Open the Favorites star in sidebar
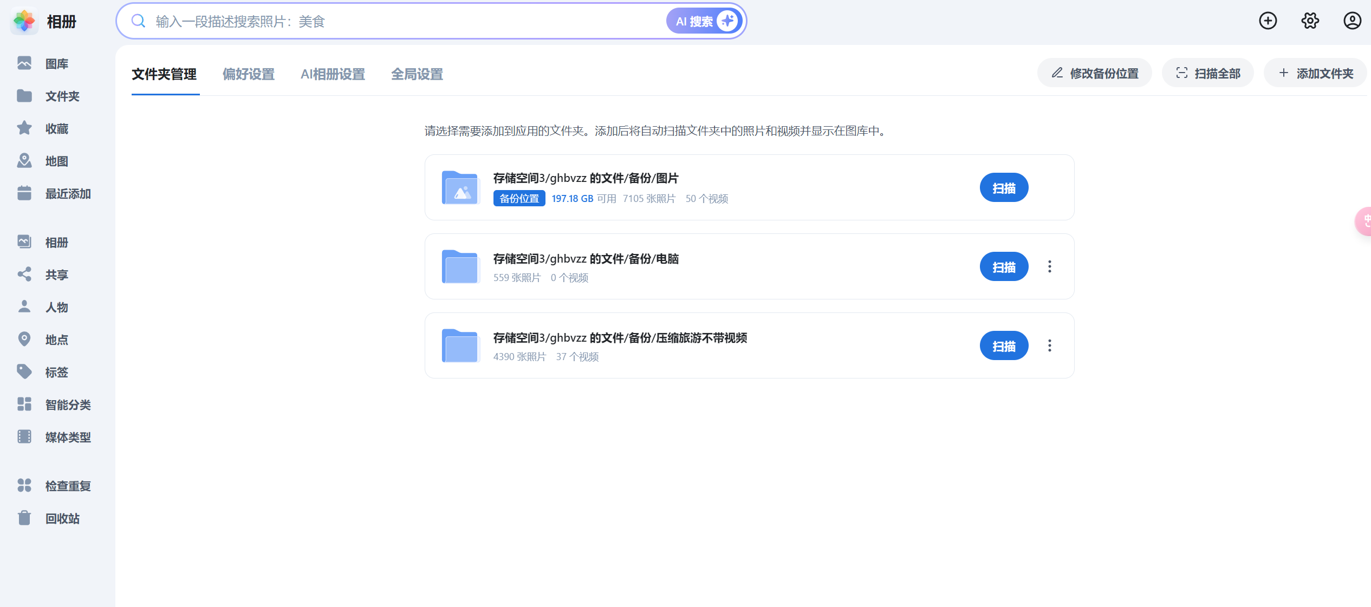 click(24, 128)
